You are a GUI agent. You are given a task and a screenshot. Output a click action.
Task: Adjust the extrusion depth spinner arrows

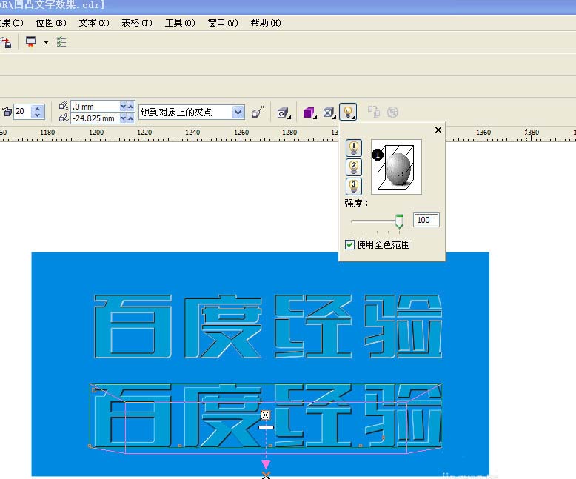(38, 111)
